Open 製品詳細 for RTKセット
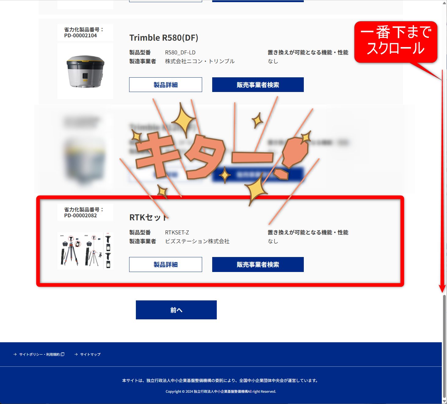 165,264
